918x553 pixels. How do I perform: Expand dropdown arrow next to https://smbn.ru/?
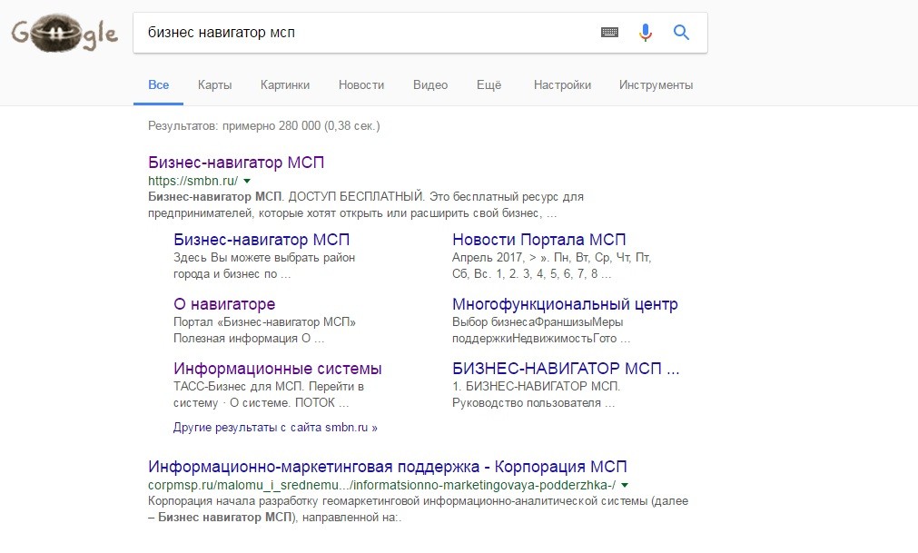coord(247,181)
